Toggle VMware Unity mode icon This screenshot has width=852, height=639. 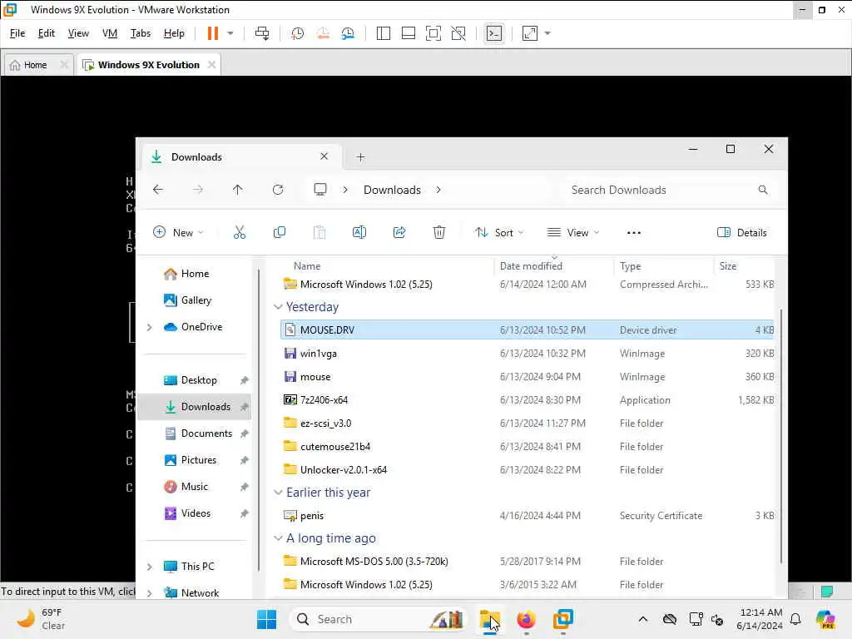(458, 33)
